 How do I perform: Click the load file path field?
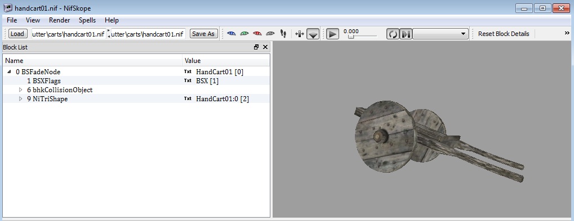coord(69,34)
